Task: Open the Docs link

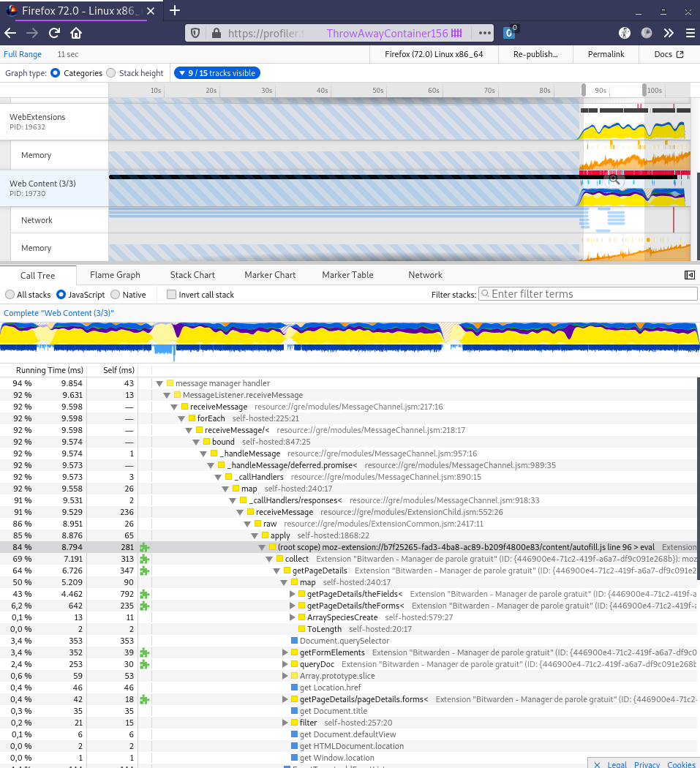Action: (669, 54)
